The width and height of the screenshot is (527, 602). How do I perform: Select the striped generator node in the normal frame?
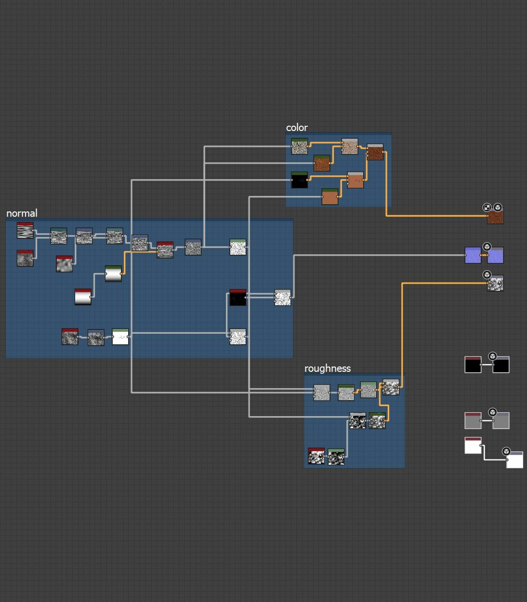[x=25, y=230]
